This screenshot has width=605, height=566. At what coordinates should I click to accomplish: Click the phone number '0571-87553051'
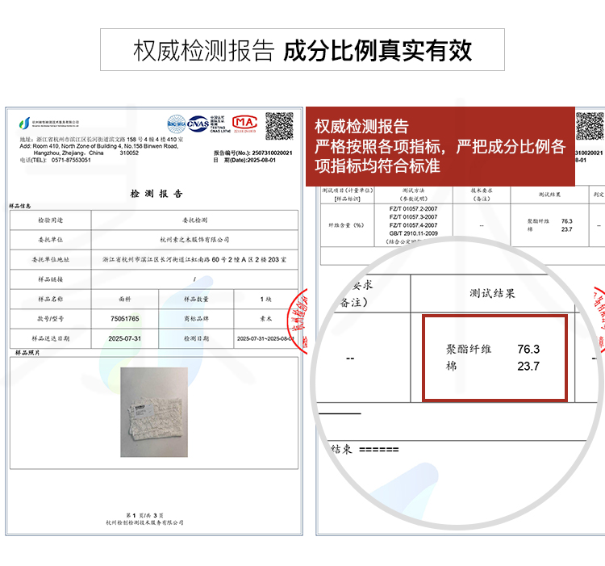point(71,160)
